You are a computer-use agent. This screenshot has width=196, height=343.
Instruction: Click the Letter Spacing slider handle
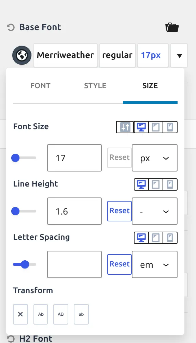[x=25, y=264]
